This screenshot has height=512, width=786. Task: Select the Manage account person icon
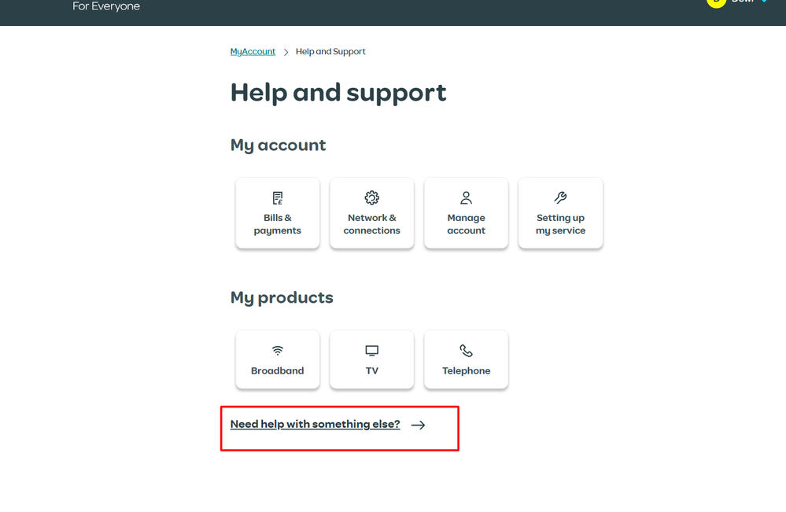click(467, 198)
